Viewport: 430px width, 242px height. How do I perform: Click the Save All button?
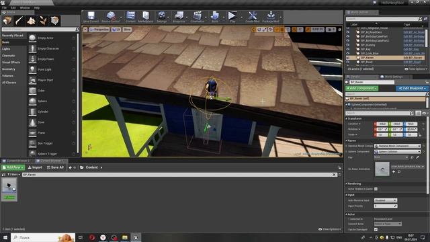[55, 167]
